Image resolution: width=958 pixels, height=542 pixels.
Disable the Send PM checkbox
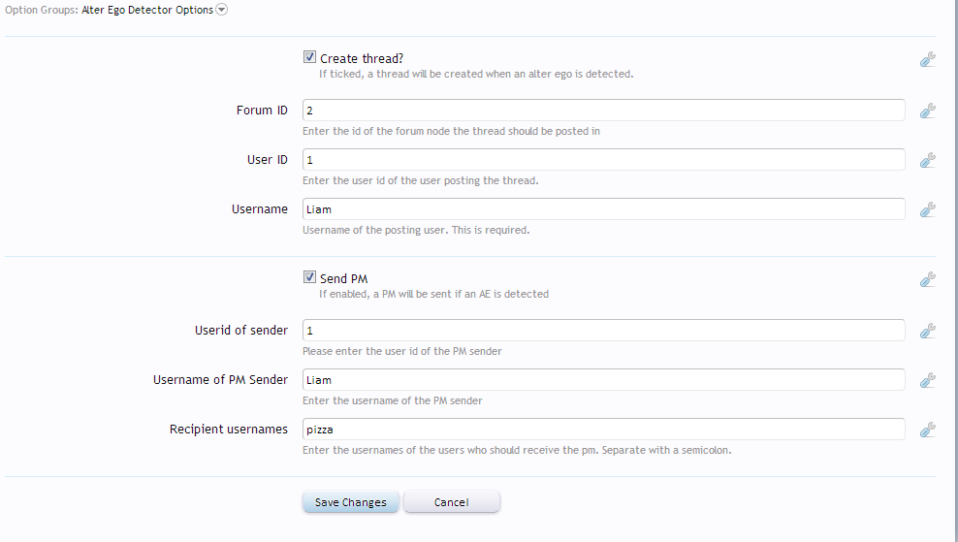(x=310, y=278)
